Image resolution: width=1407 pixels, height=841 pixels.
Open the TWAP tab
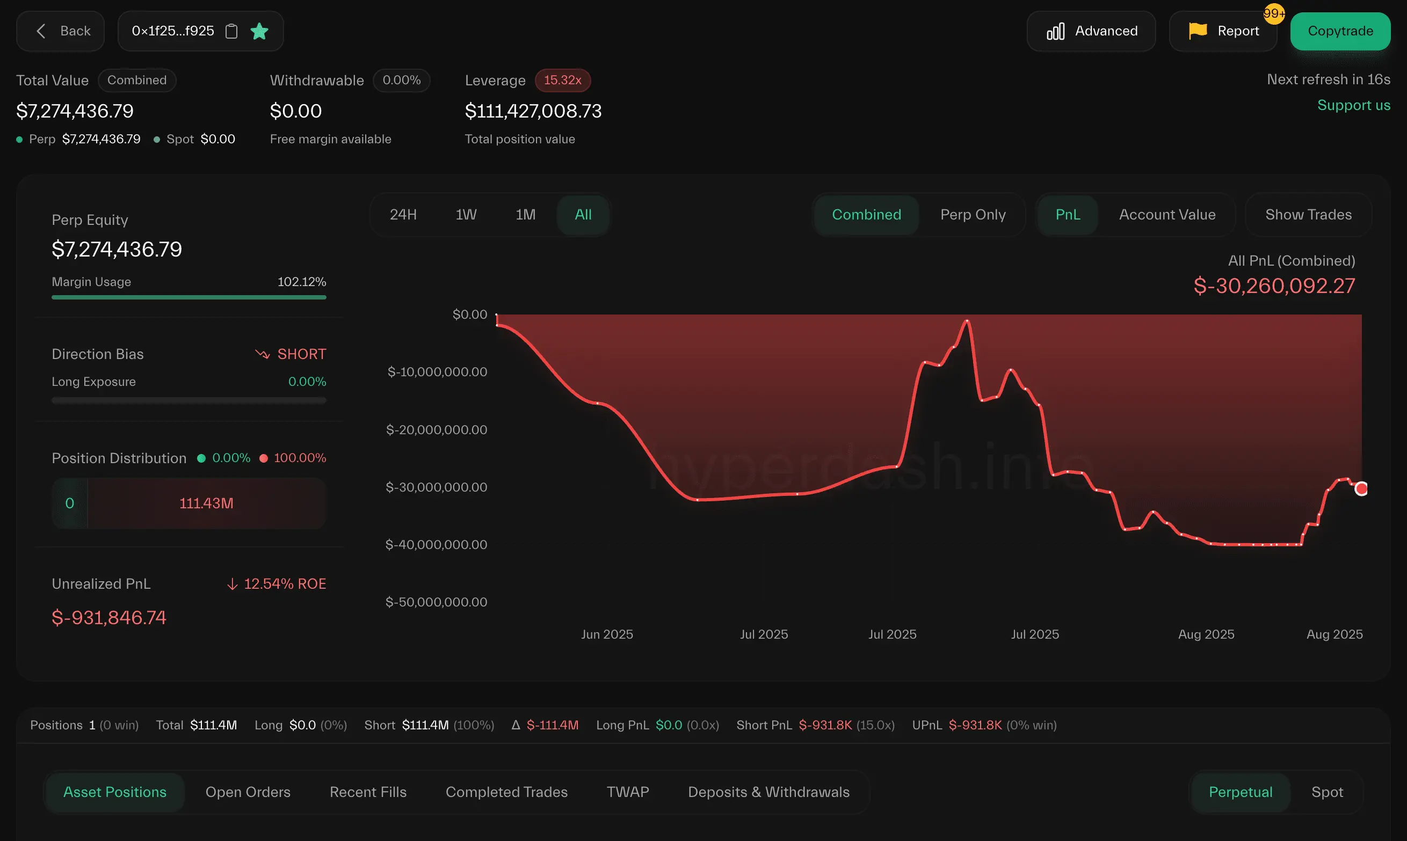pos(628,792)
